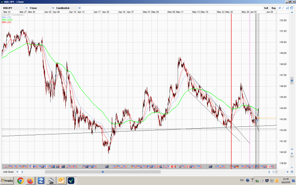
Task: Click the horizontal zoom slider handle
Action: click(x=277, y=172)
